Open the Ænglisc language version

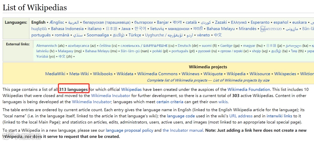coord(57,22)
